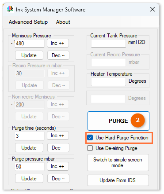The width and height of the screenshot is (164, 194).
Task: Click Update From IDS button
Action: 118,180
